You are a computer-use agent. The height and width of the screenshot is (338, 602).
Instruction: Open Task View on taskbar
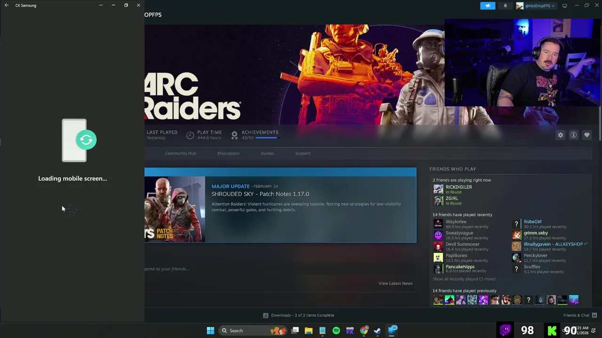[295, 330]
